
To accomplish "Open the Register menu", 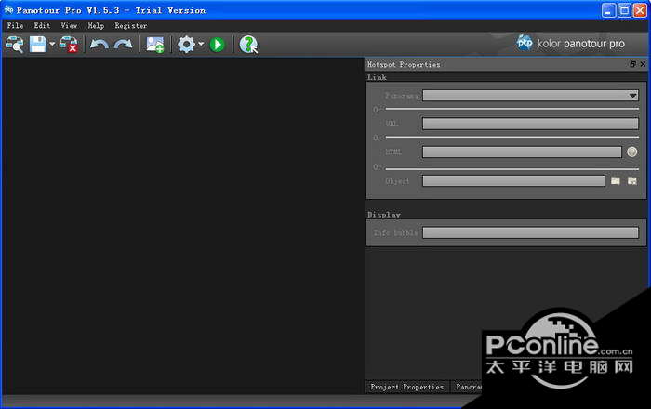I will [131, 26].
